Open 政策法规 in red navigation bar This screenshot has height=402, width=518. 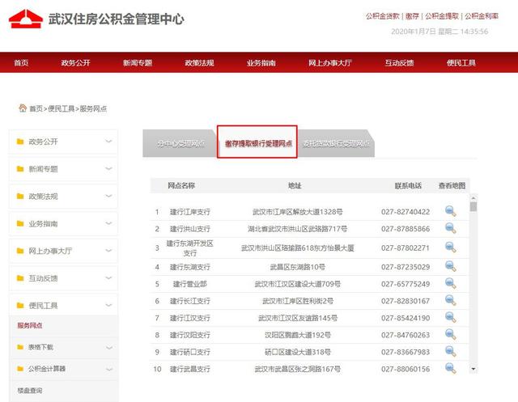coord(199,63)
